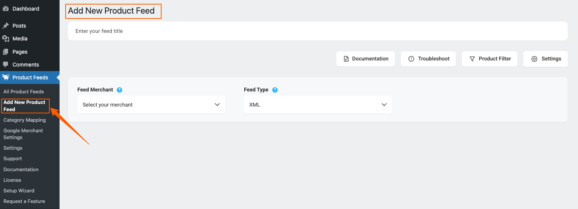This screenshot has width=578, height=209.
Task: Click the Pages icon in sidebar
Action: pyautogui.click(x=6, y=52)
